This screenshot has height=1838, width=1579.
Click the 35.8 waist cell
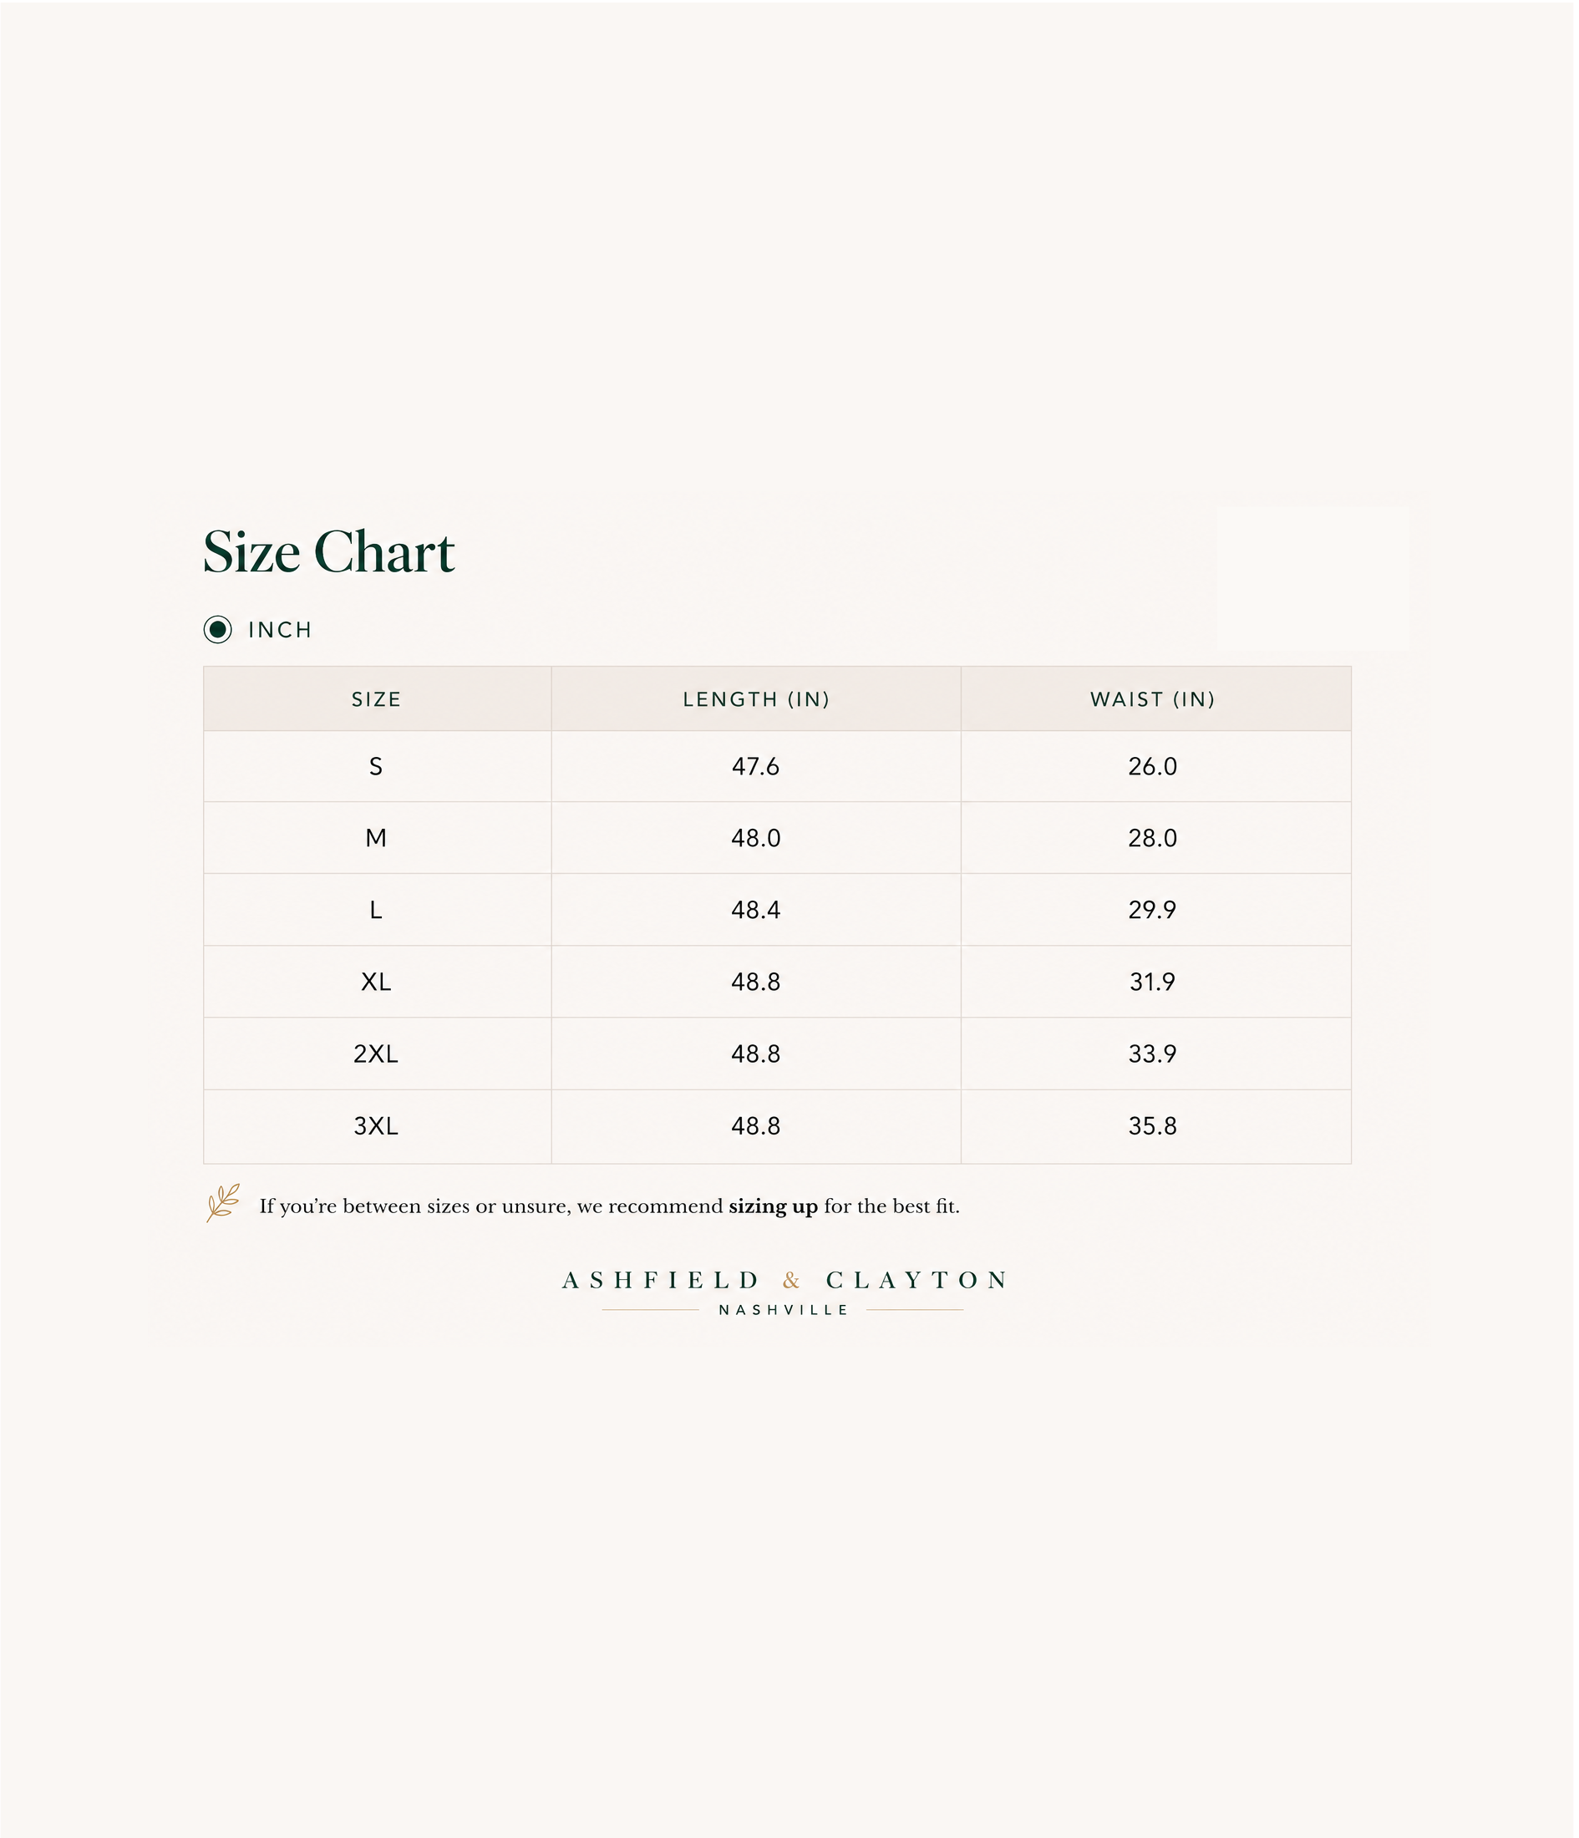coord(1153,1126)
